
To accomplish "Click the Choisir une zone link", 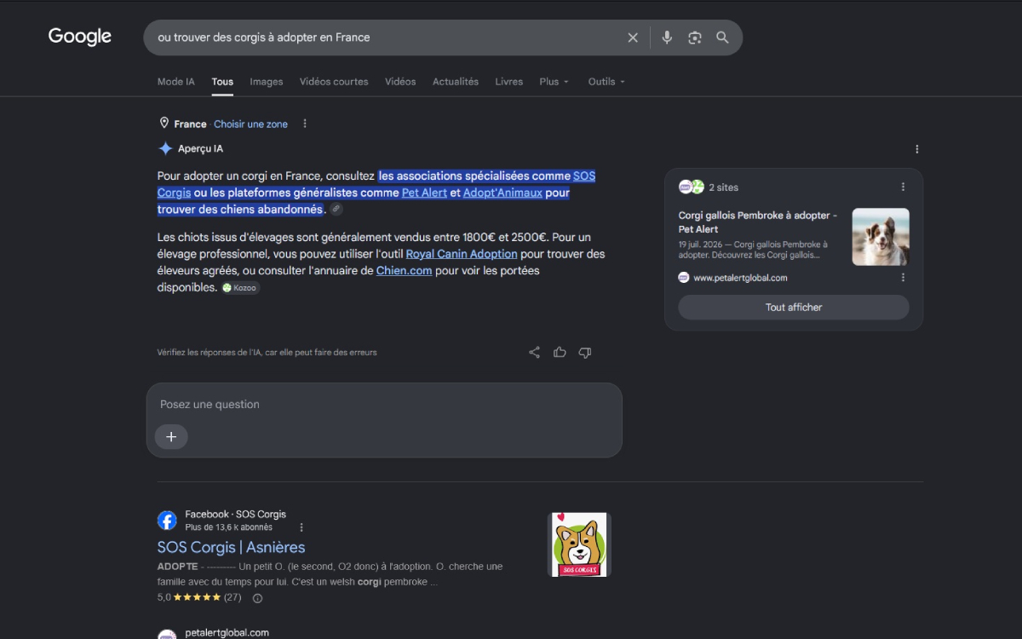I will click(250, 124).
